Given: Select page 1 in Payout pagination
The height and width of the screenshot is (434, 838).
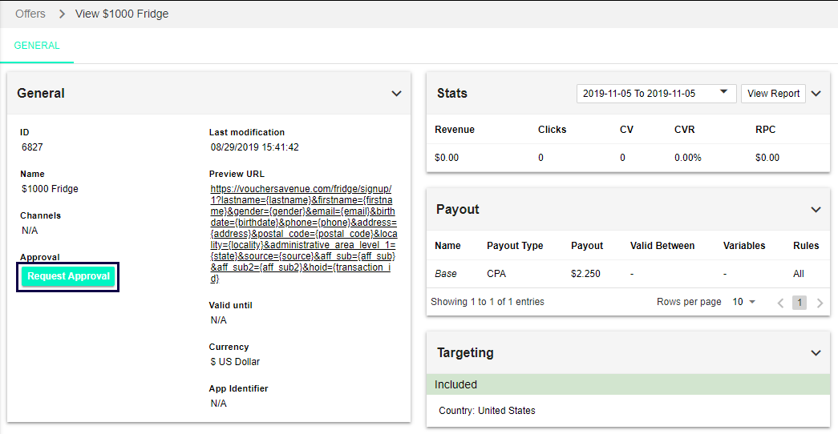Looking at the screenshot, I should tap(800, 303).
